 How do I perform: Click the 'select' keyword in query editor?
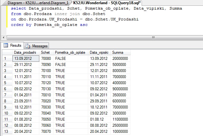[19, 8]
